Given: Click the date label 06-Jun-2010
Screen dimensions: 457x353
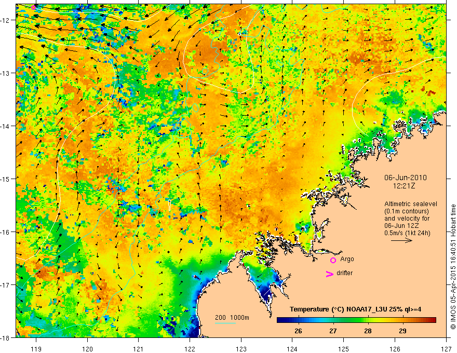Looking at the screenshot, I should pos(406,178).
